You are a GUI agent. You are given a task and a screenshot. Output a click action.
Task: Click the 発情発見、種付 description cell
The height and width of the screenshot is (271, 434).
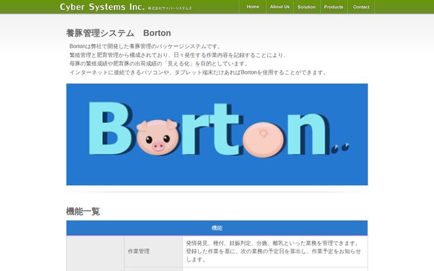coord(275,251)
